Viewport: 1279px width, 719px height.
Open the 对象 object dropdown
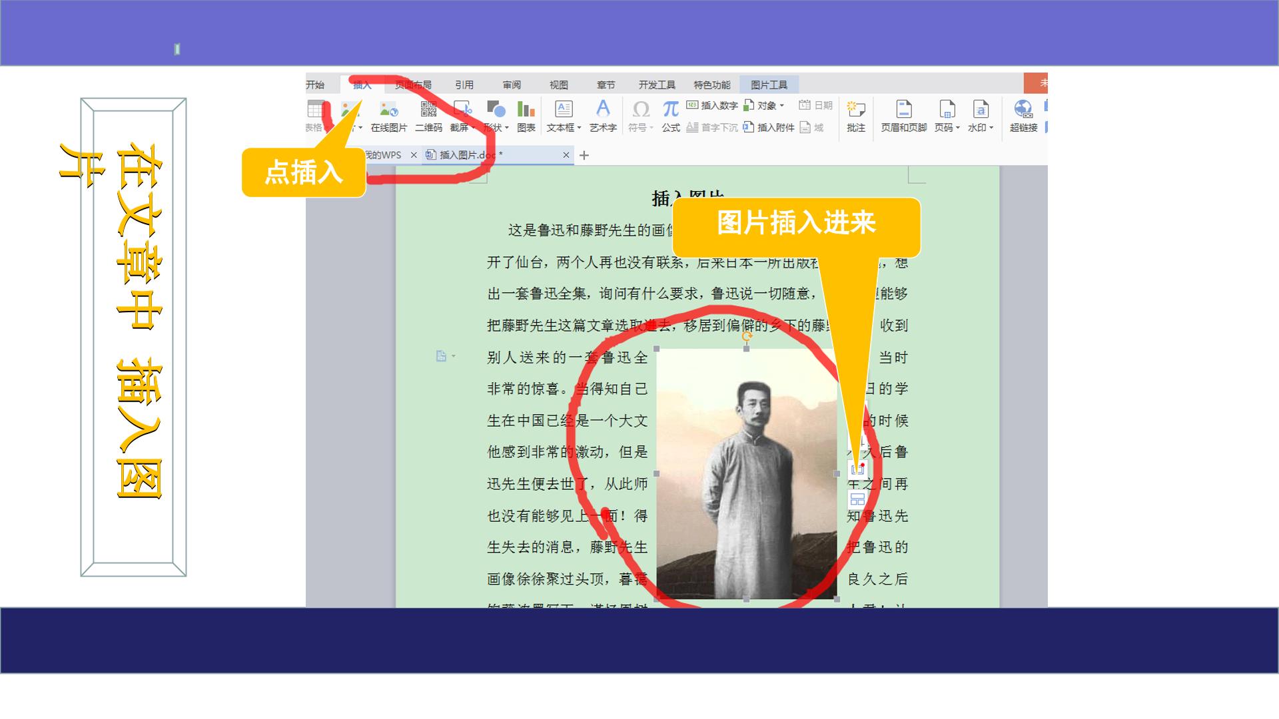pos(781,106)
